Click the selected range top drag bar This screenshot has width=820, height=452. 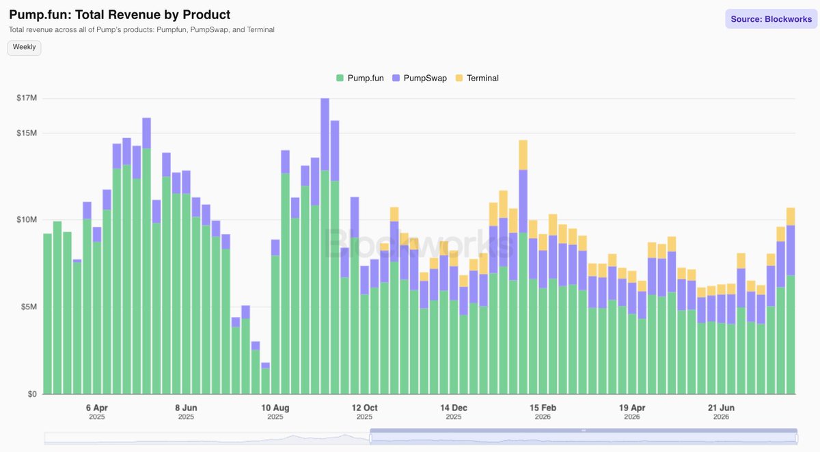click(x=584, y=430)
